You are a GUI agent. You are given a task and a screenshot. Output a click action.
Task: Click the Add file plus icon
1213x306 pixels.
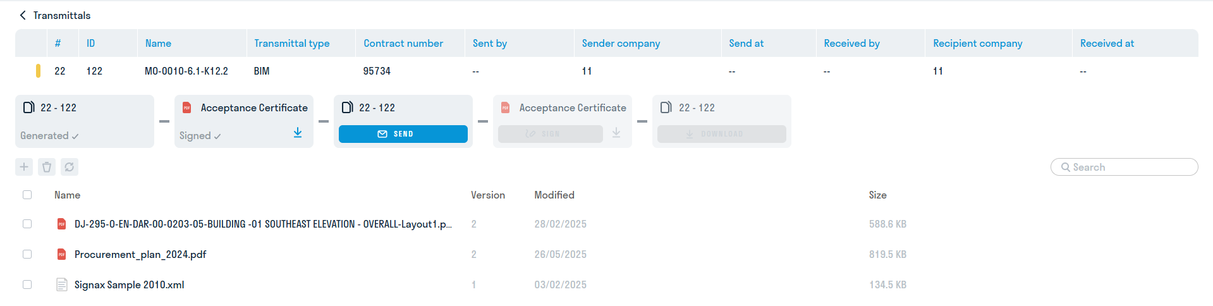(24, 167)
